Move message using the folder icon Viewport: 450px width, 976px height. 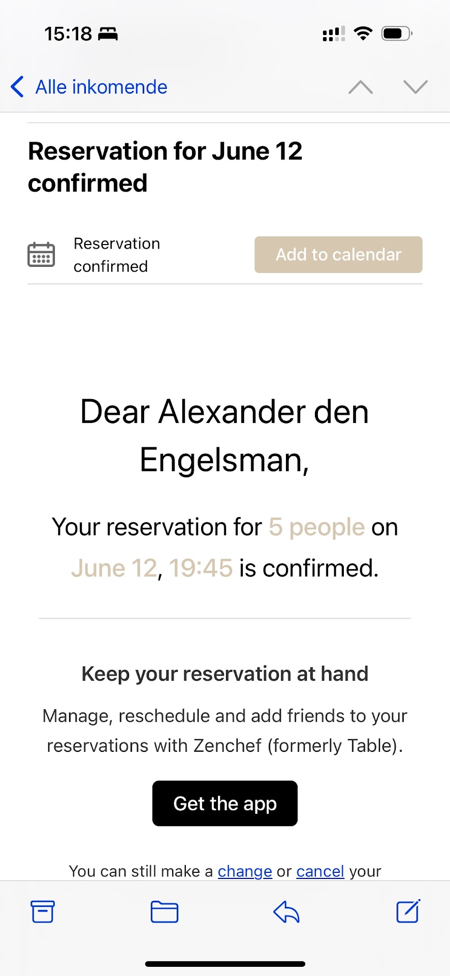(164, 911)
